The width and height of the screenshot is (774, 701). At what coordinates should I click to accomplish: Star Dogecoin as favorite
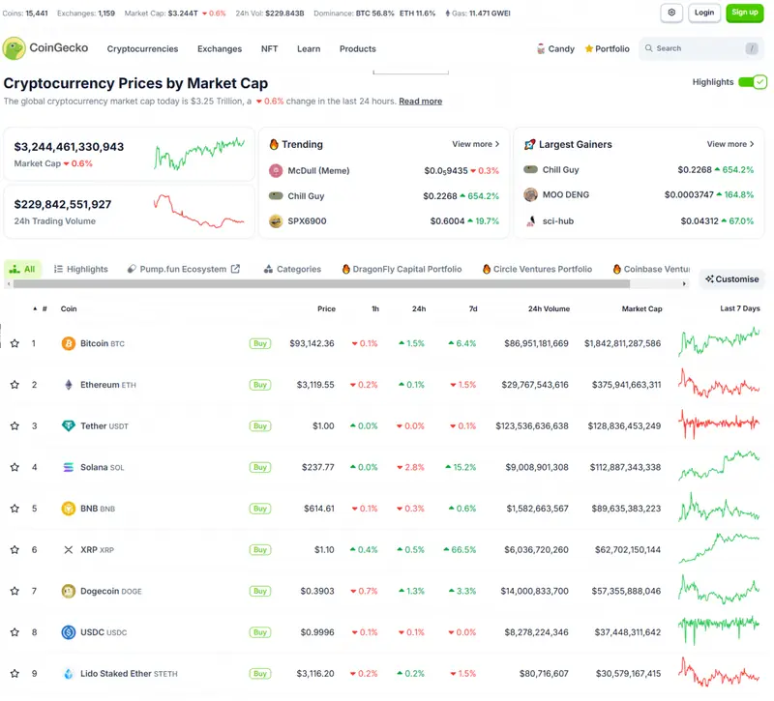tap(15, 591)
